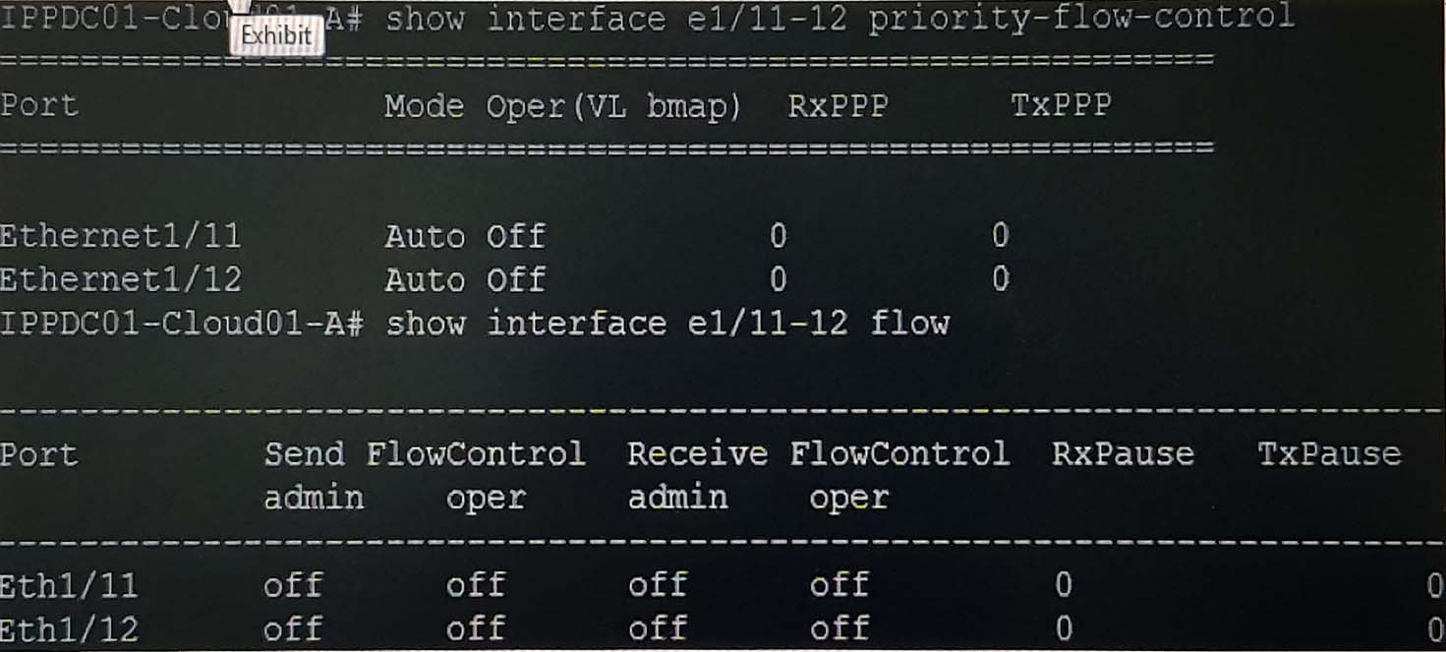Click the Oper(VL bmap) column header
The image size is (1446, 652).
click(614, 107)
